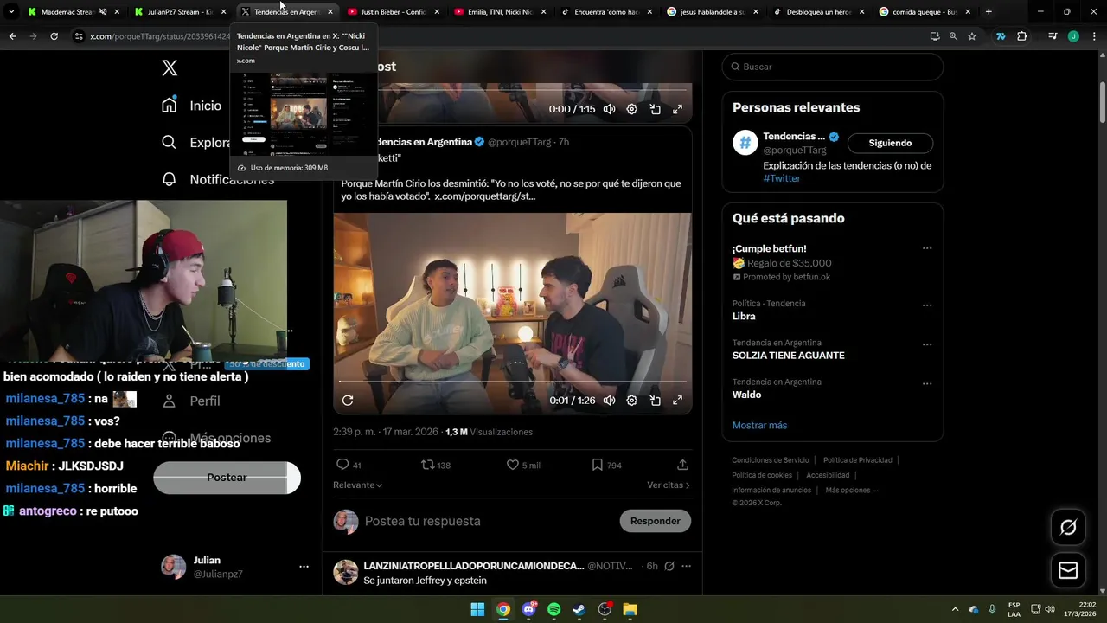Viewport: 1107px width, 623px height.
Task: Open options for Cumple betfun promo
Action: (x=927, y=248)
